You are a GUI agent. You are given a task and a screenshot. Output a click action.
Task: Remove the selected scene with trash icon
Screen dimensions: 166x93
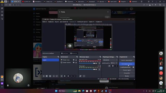pyautogui.click(x=47, y=76)
